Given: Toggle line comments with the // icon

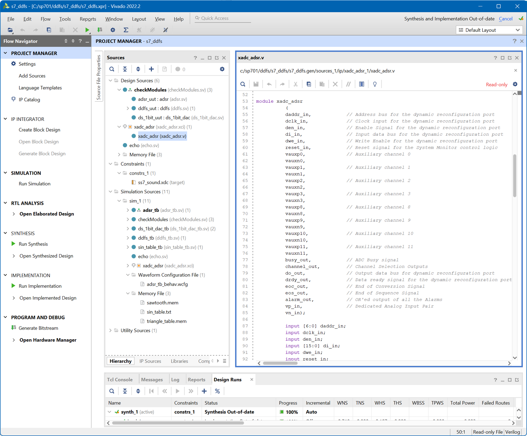Looking at the screenshot, I should (x=348, y=84).
